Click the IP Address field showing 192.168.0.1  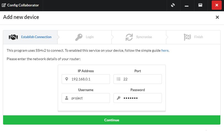point(86,79)
